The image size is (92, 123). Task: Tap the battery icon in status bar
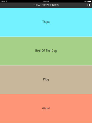click(90, 1)
